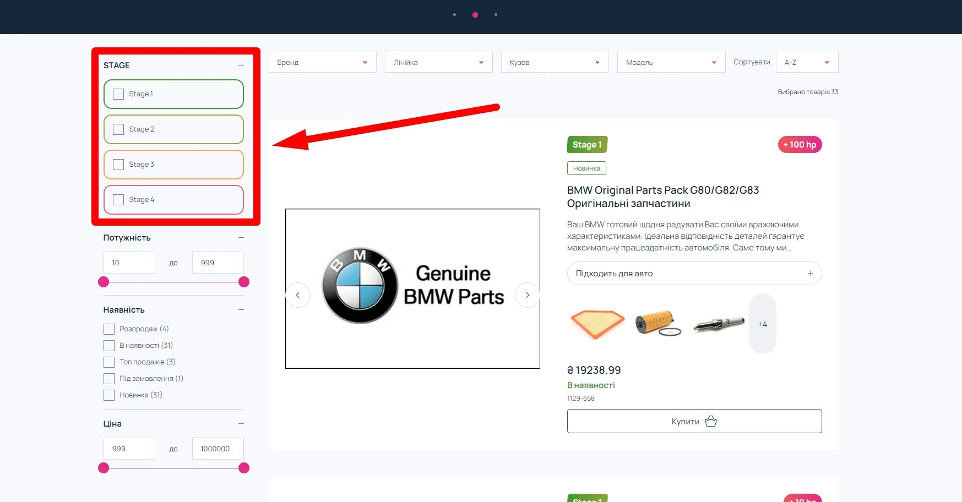Collapse the Ціна filter section
This screenshot has height=502, width=962.
[241, 424]
